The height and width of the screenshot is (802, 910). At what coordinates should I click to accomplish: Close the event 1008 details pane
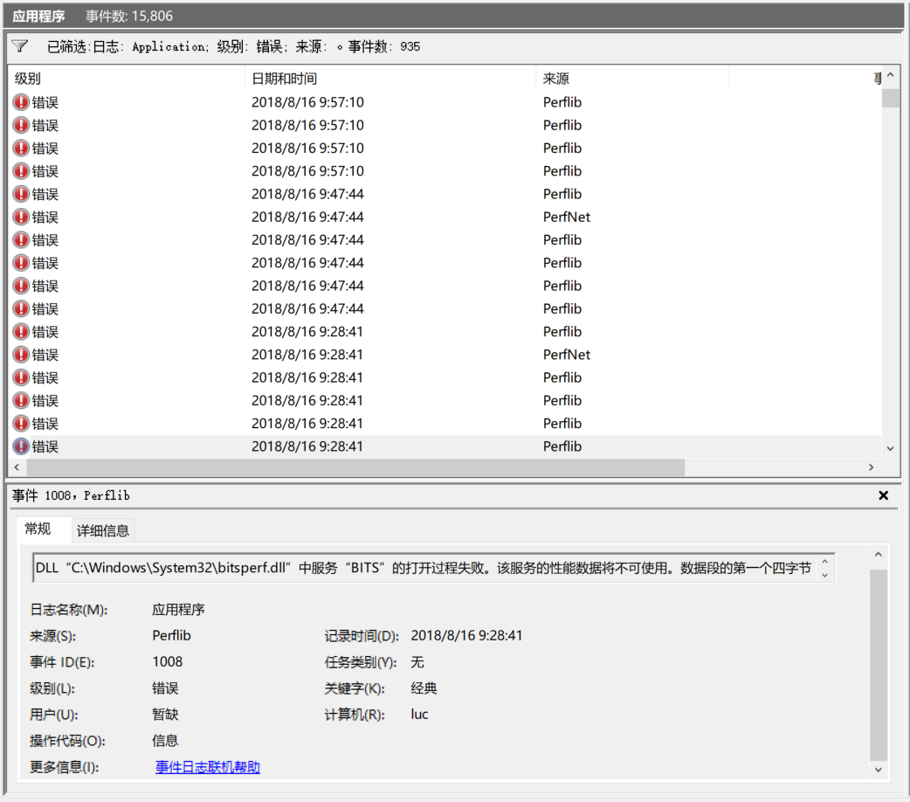[883, 495]
